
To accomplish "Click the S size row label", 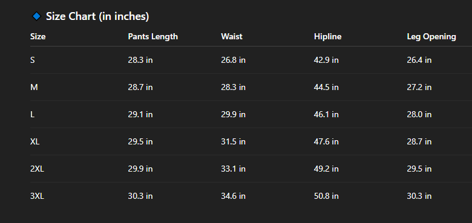I will [33, 60].
